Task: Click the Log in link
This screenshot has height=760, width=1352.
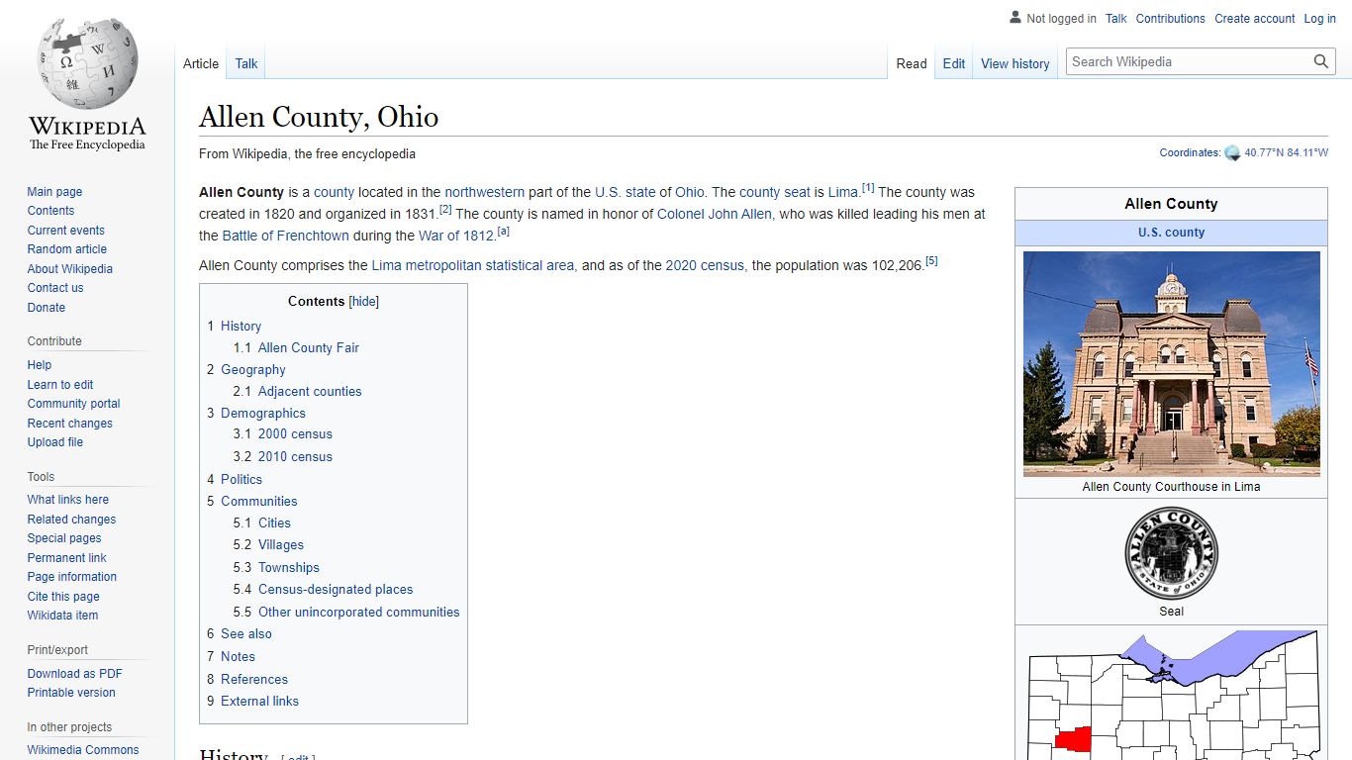Action: 1320,19
